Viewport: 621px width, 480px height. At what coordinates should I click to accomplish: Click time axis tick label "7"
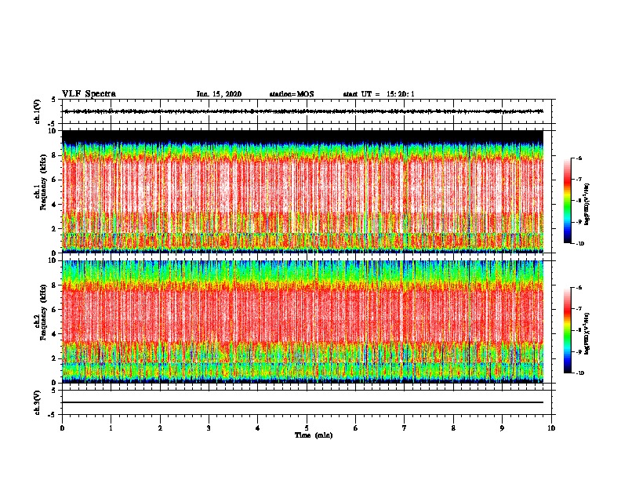pos(405,428)
